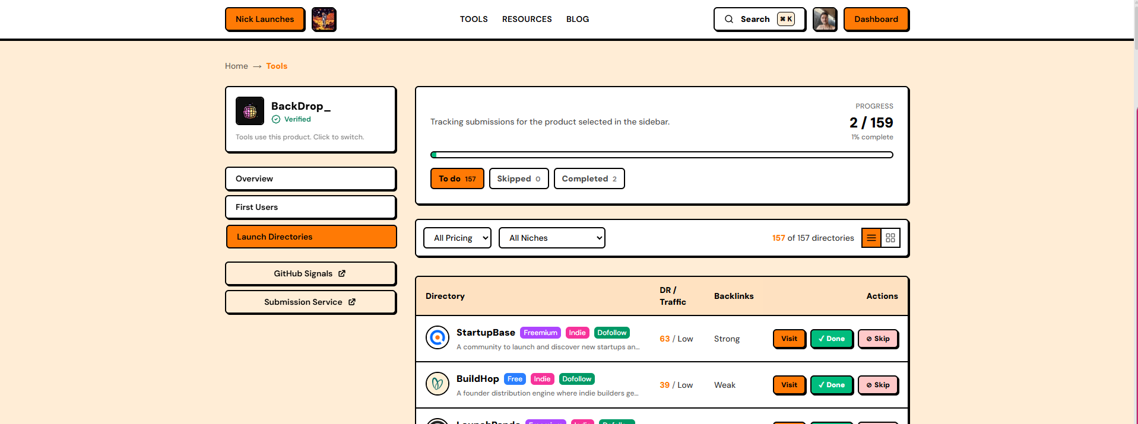Go to Home breadcrumb
Image resolution: width=1138 pixels, height=424 pixels.
click(x=236, y=66)
